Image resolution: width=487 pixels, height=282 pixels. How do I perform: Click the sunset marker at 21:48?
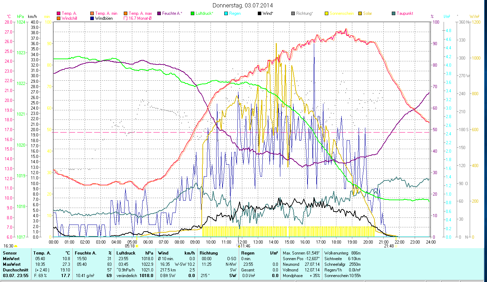[x=396, y=246]
